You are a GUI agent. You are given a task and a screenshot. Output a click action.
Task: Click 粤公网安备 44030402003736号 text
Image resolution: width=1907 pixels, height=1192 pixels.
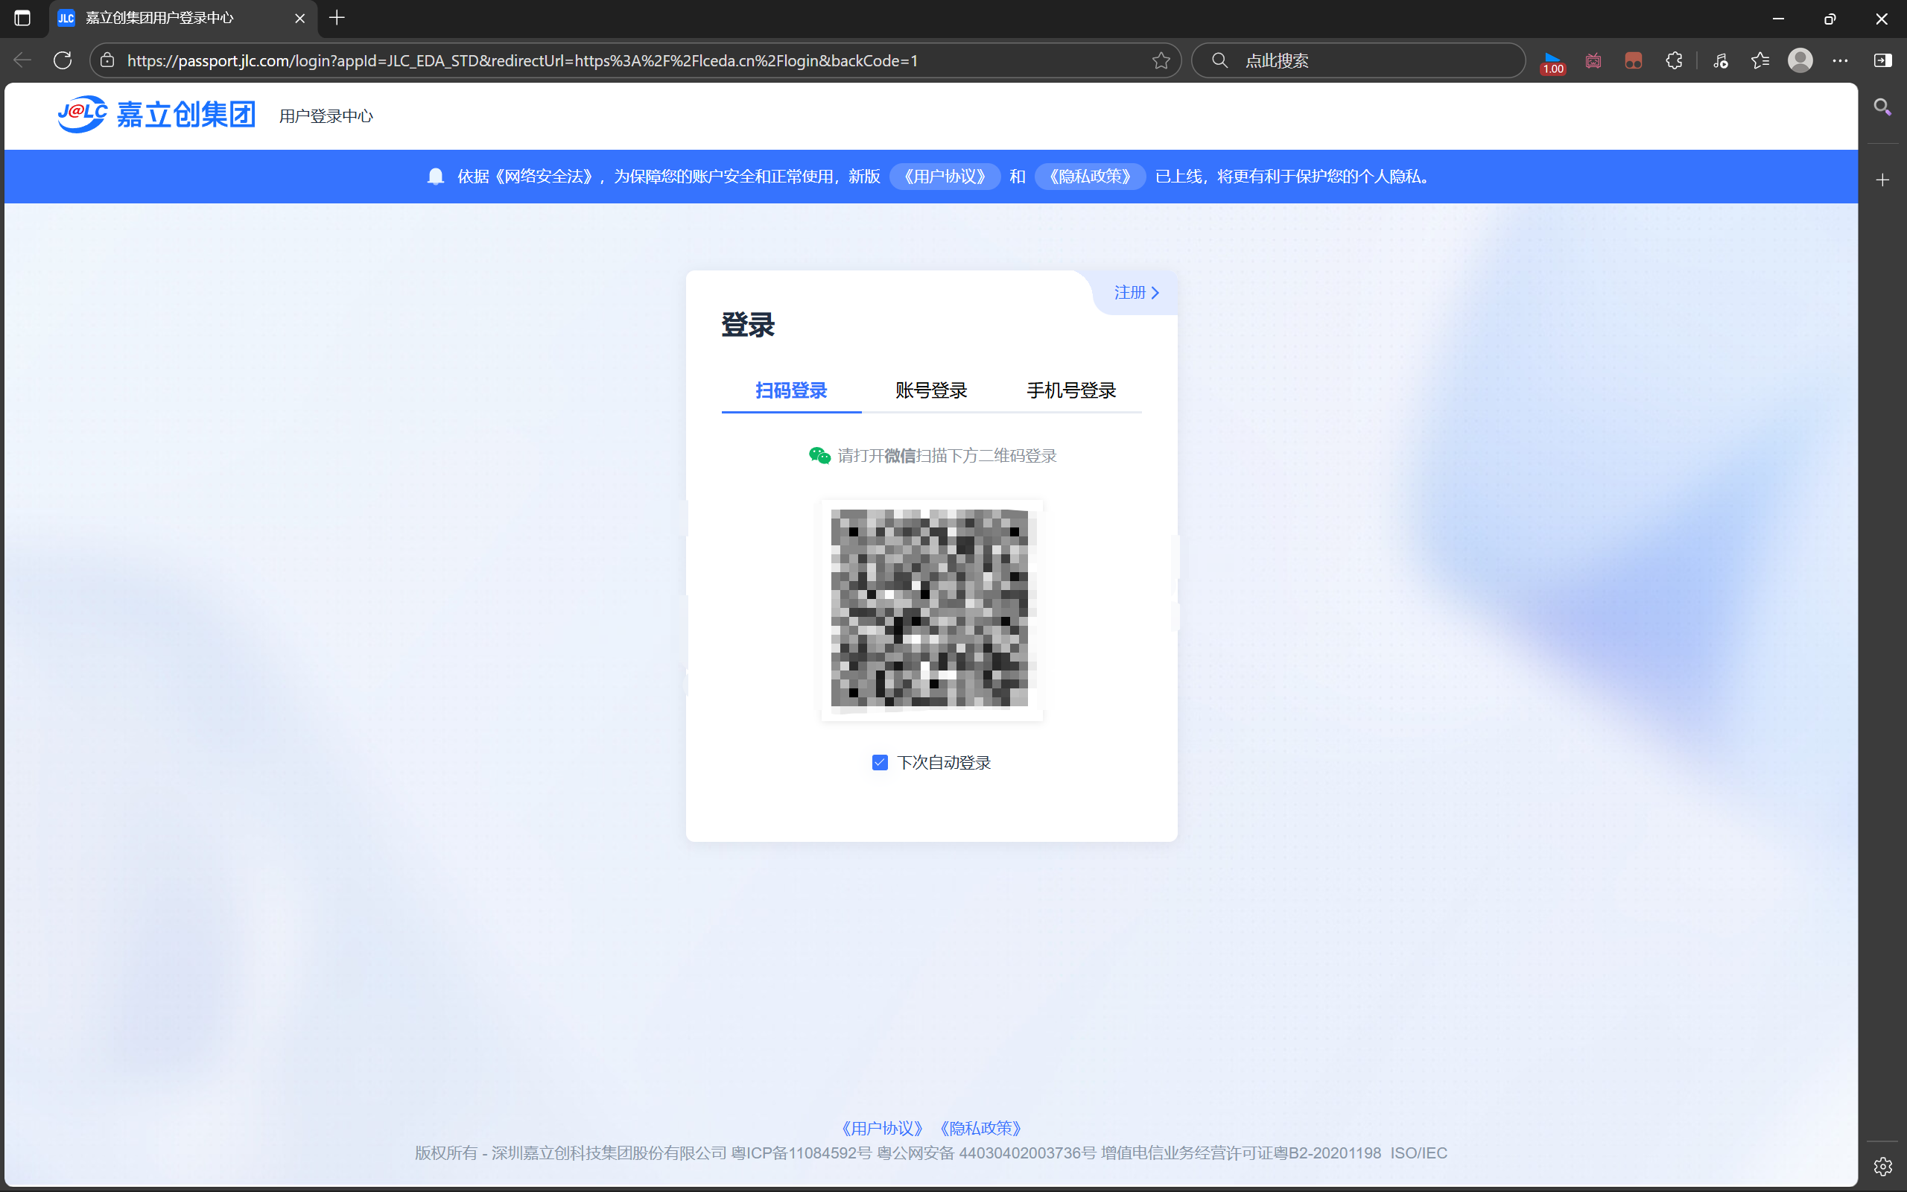986,1153
